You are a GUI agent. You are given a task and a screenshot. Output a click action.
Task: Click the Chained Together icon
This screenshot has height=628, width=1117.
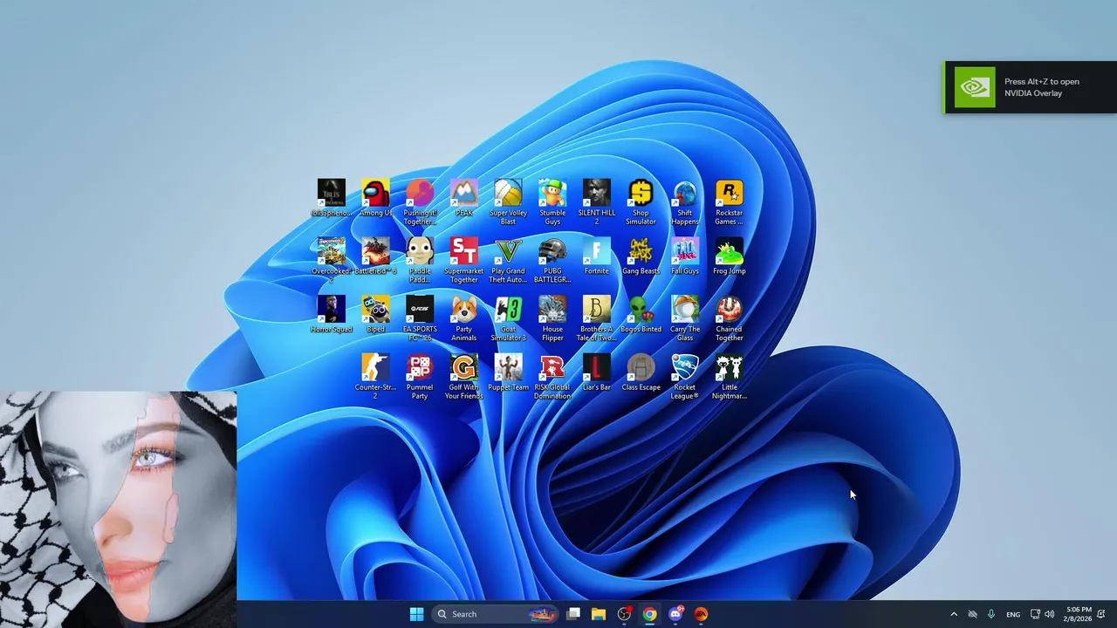[x=730, y=318]
